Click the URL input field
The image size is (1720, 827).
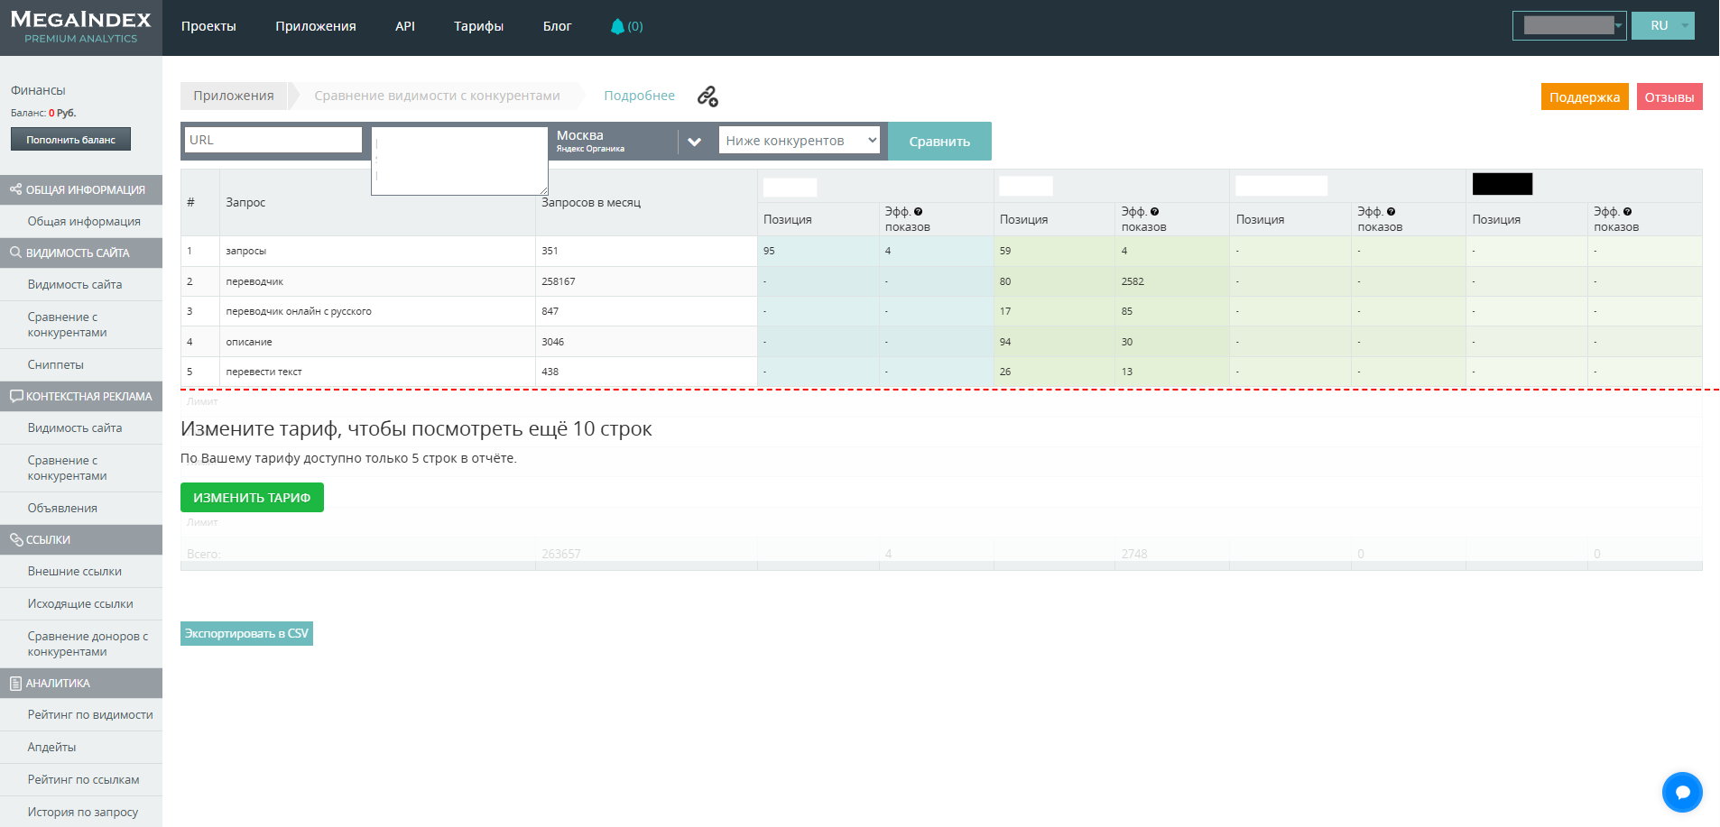pyautogui.click(x=273, y=140)
